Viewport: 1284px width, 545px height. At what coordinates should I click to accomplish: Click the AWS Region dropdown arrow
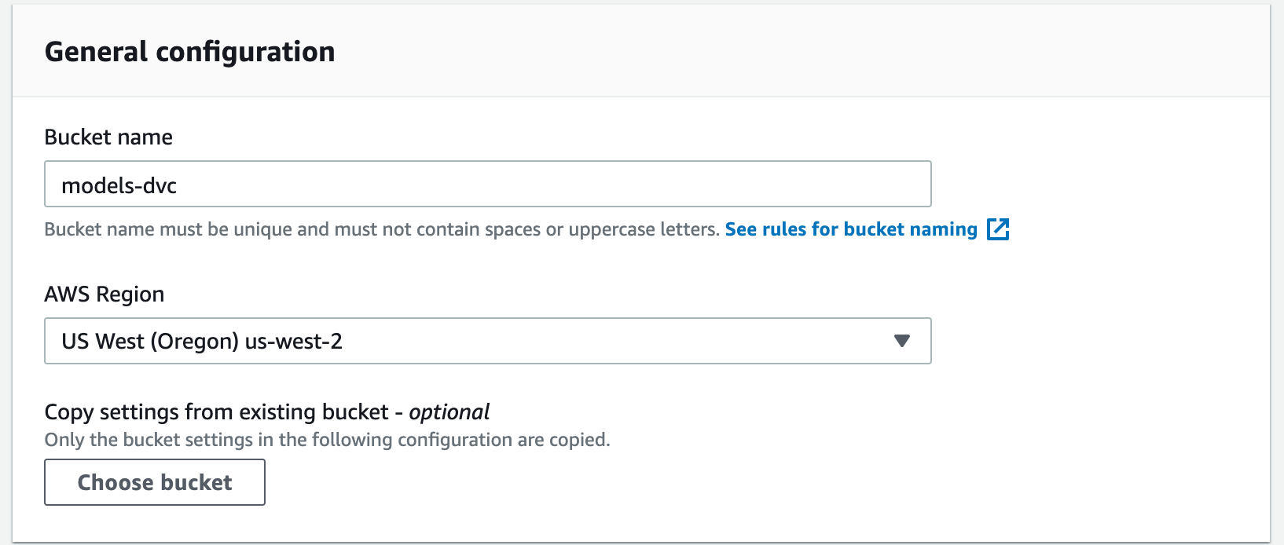click(x=901, y=341)
